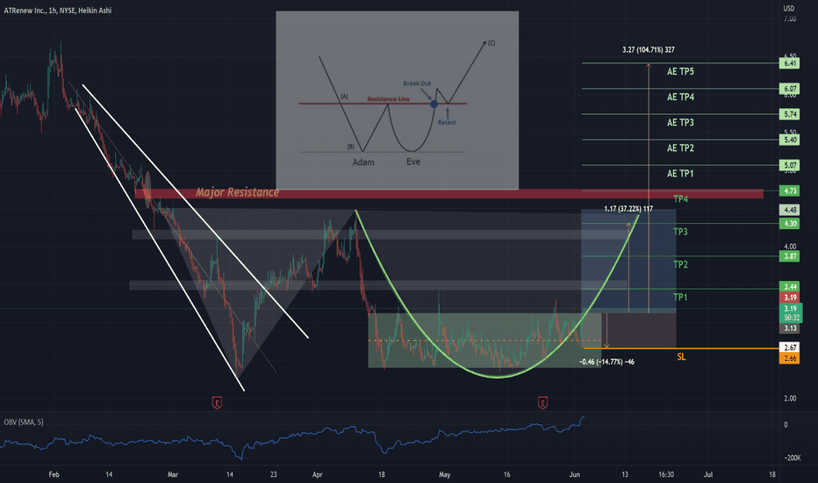
Task: Click the Adam label in the pattern image
Action: (x=363, y=162)
